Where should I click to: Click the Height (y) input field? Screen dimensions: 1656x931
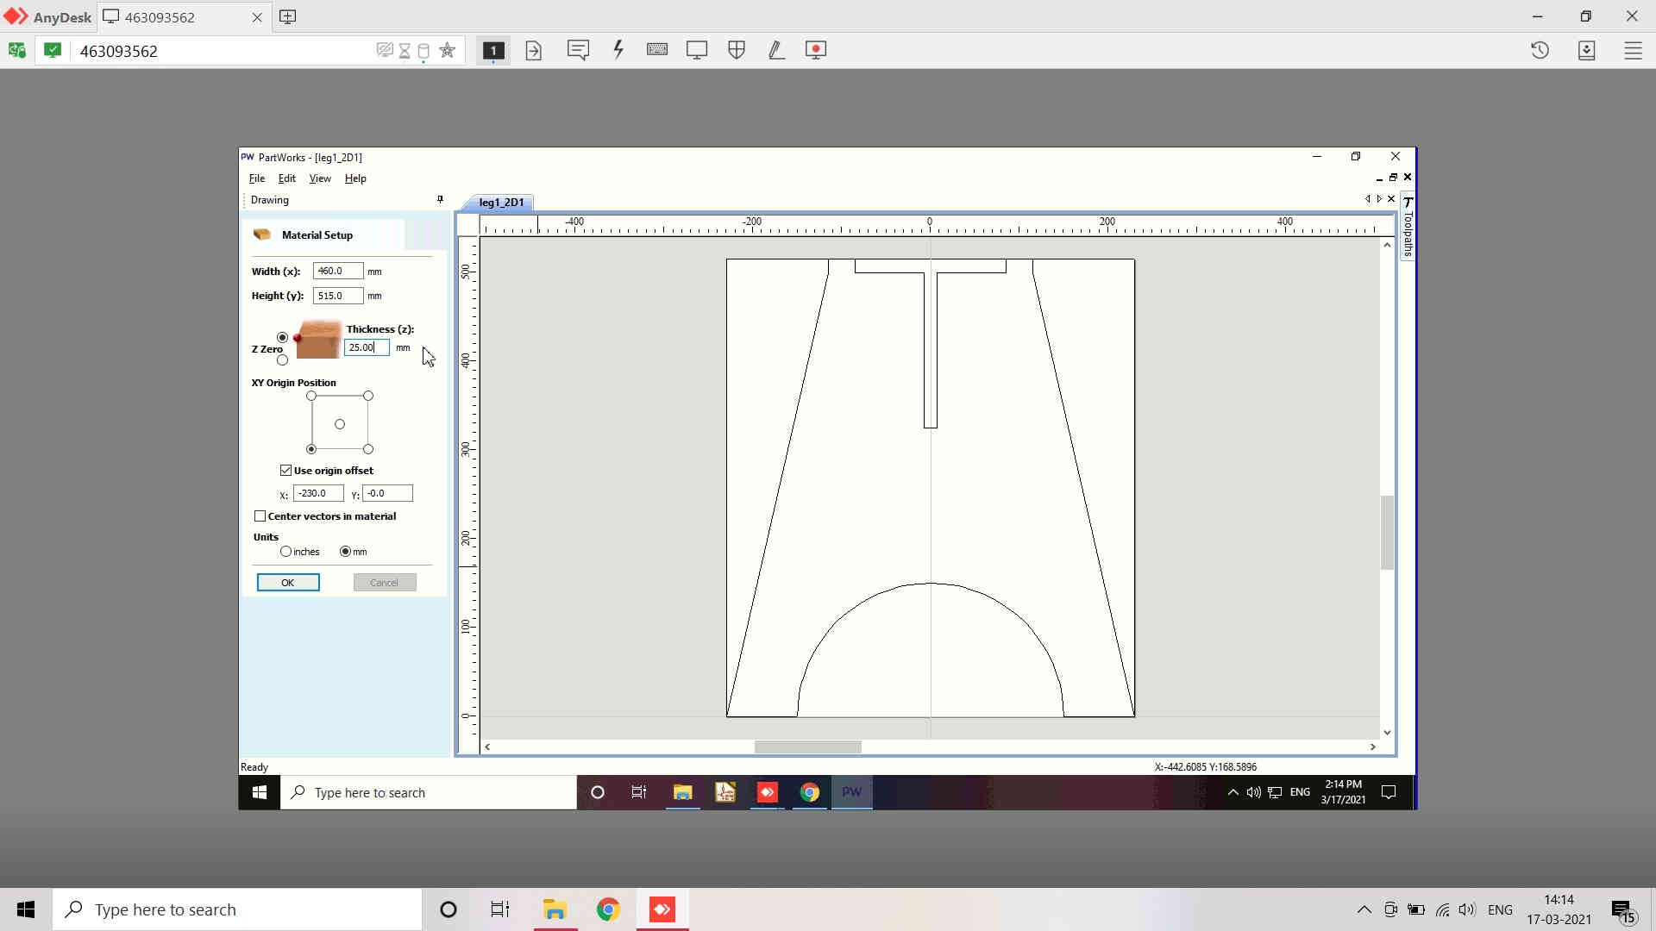(338, 296)
